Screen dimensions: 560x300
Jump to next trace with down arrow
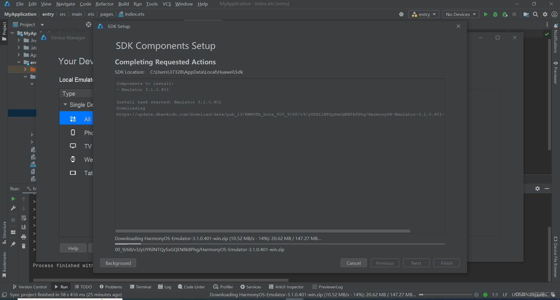pos(24,208)
